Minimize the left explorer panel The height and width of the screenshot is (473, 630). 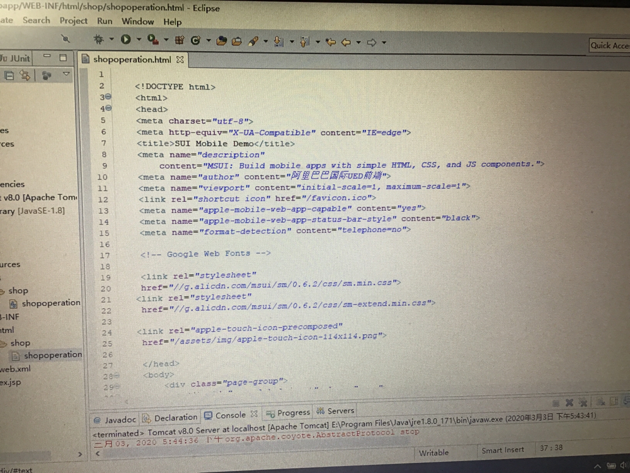click(x=47, y=57)
